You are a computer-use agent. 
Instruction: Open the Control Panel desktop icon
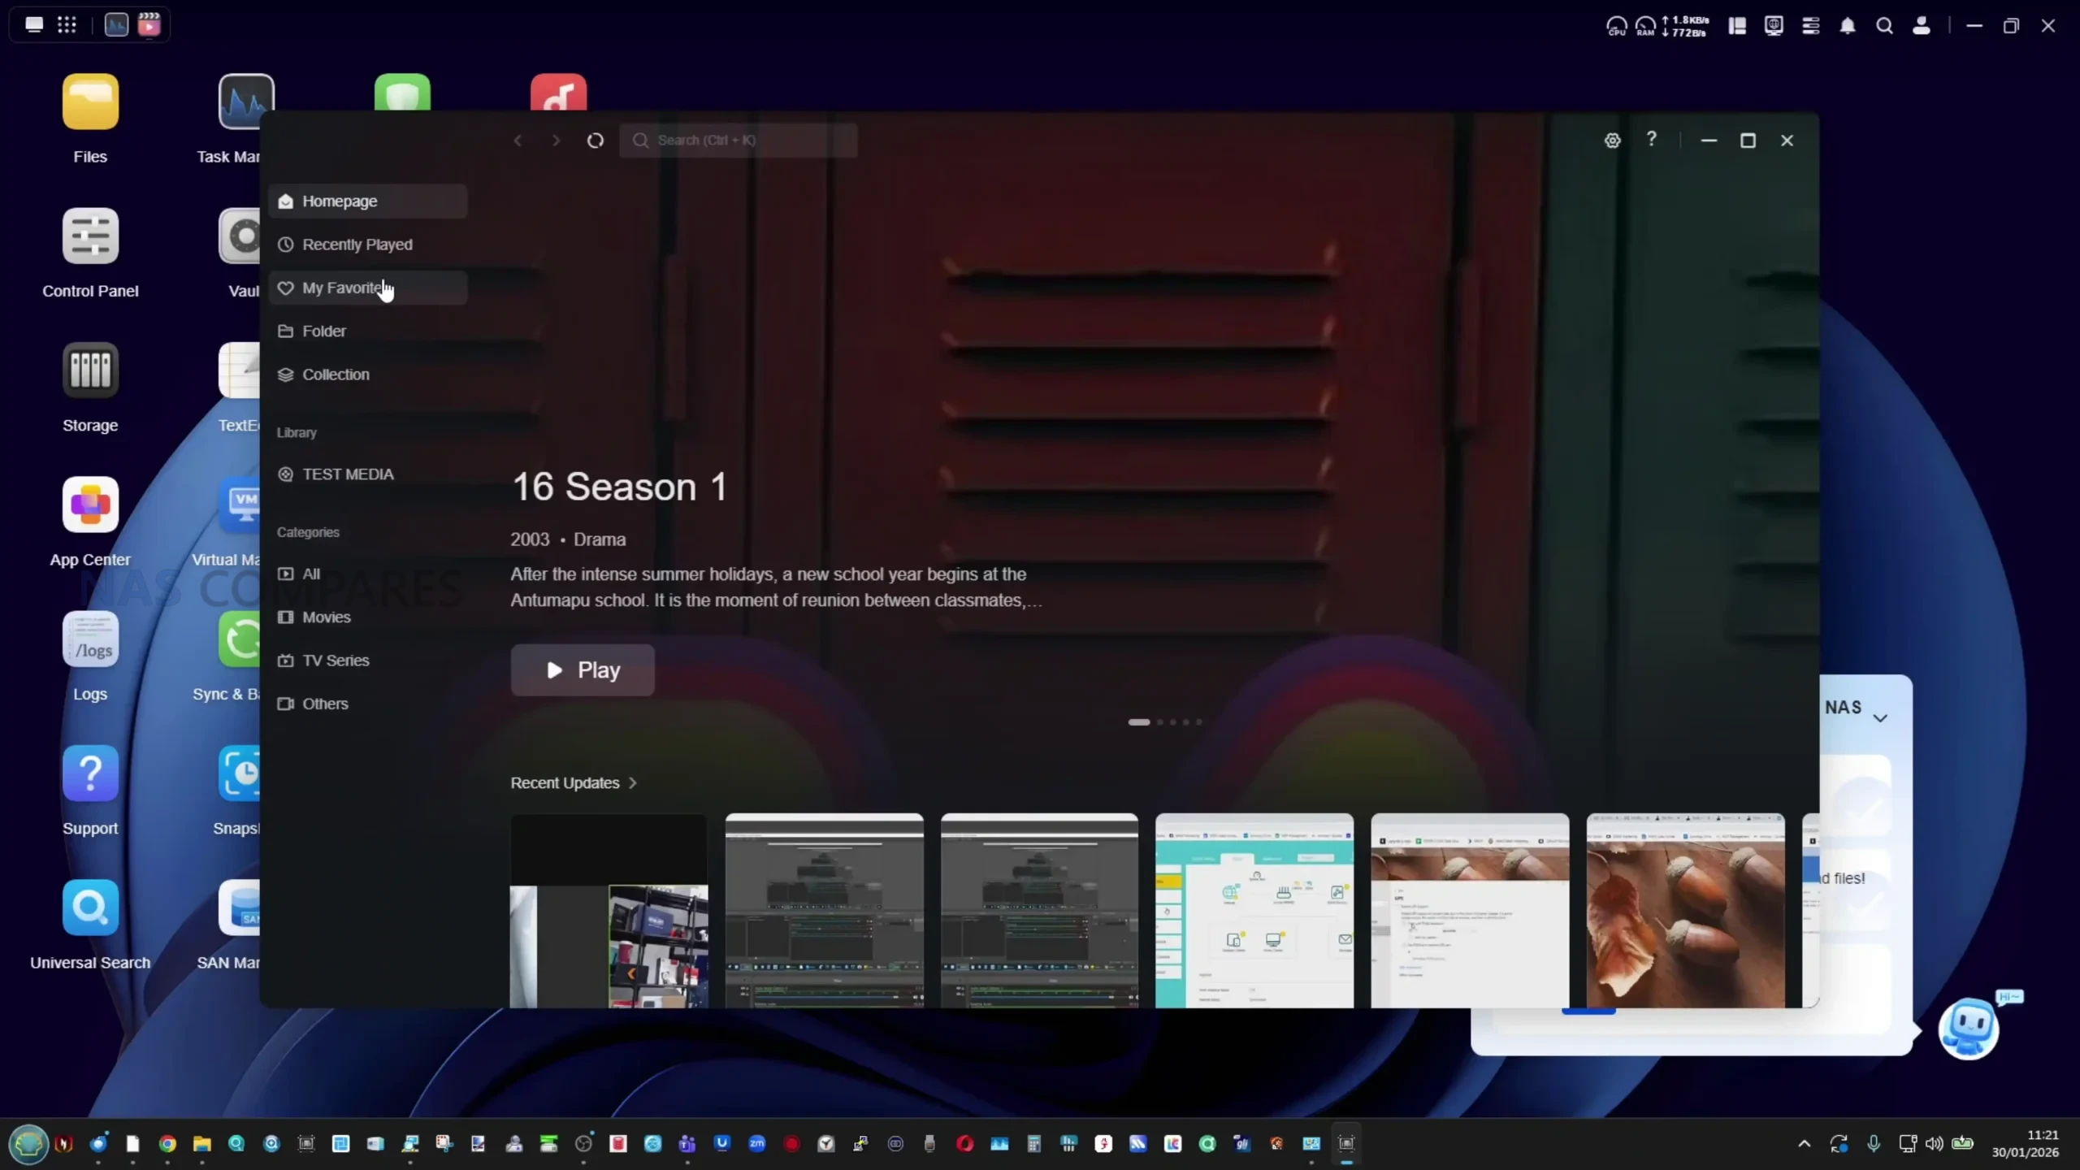coord(90,237)
